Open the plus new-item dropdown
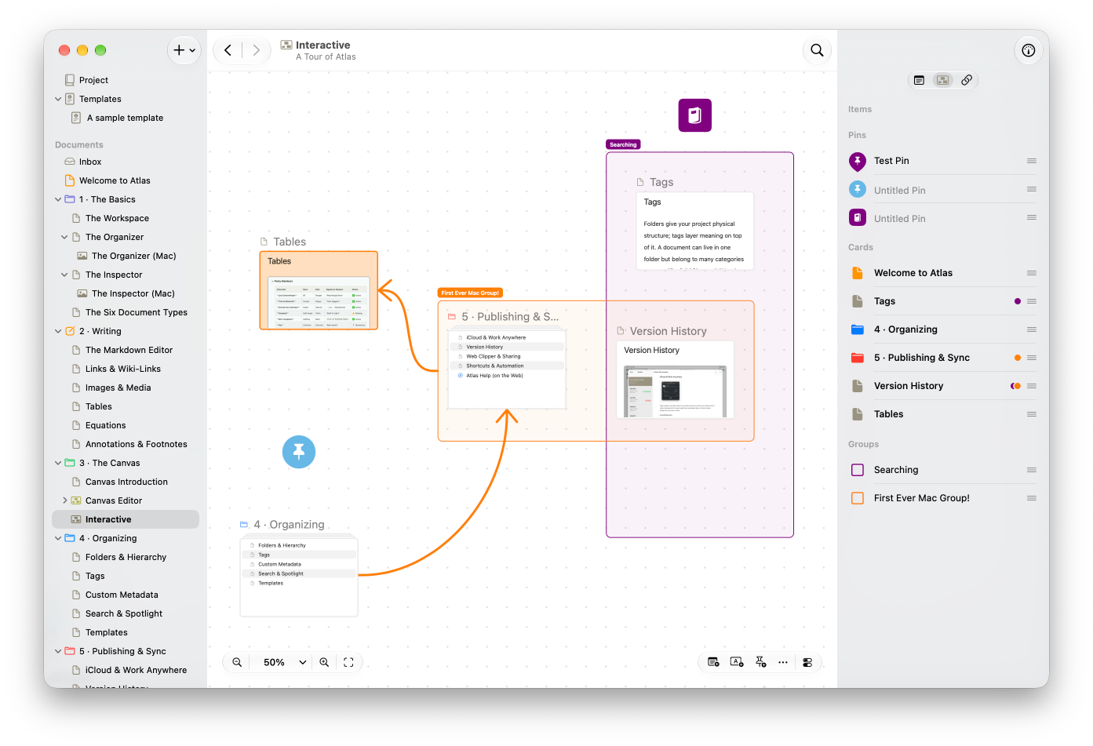The image size is (1093, 746). [x=184, y=50]
